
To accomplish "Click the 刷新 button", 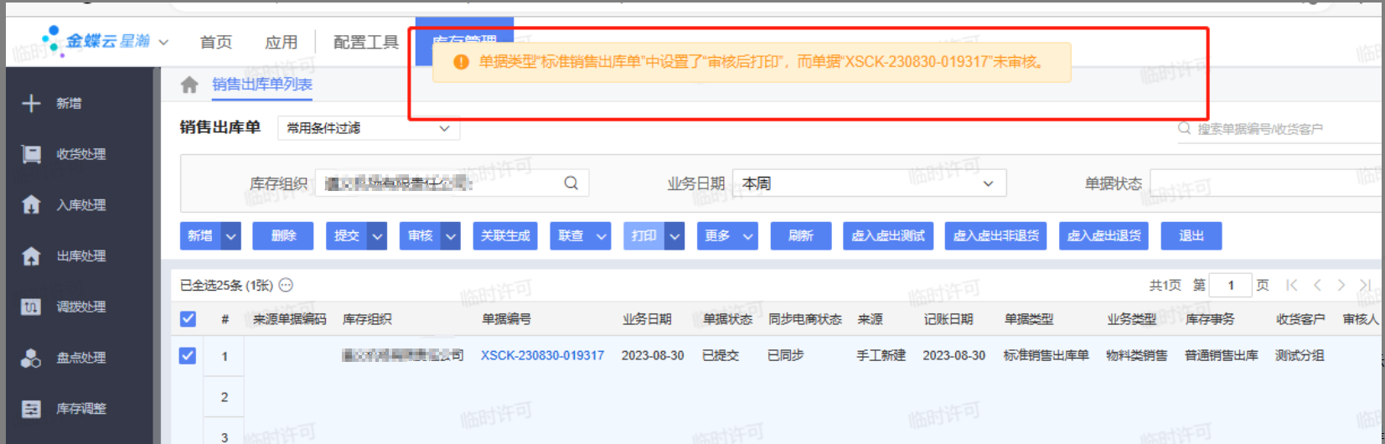I will (800, 236).
